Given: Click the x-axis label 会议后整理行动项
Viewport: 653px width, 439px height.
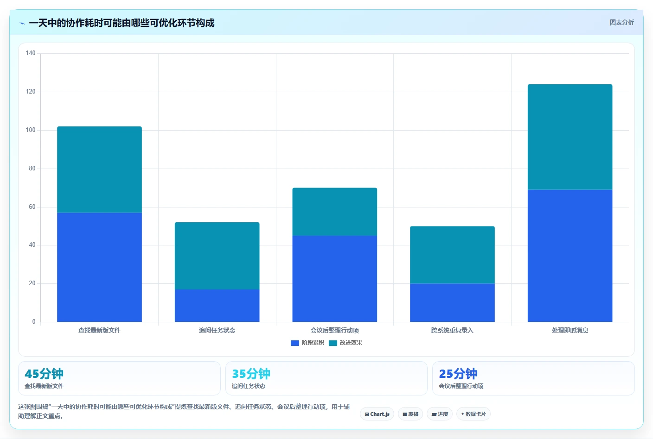Looking at the screenshot, I should (x=335, y=330).
